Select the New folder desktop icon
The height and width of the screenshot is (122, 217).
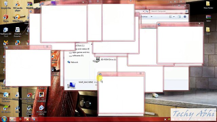tap(208, 5)
